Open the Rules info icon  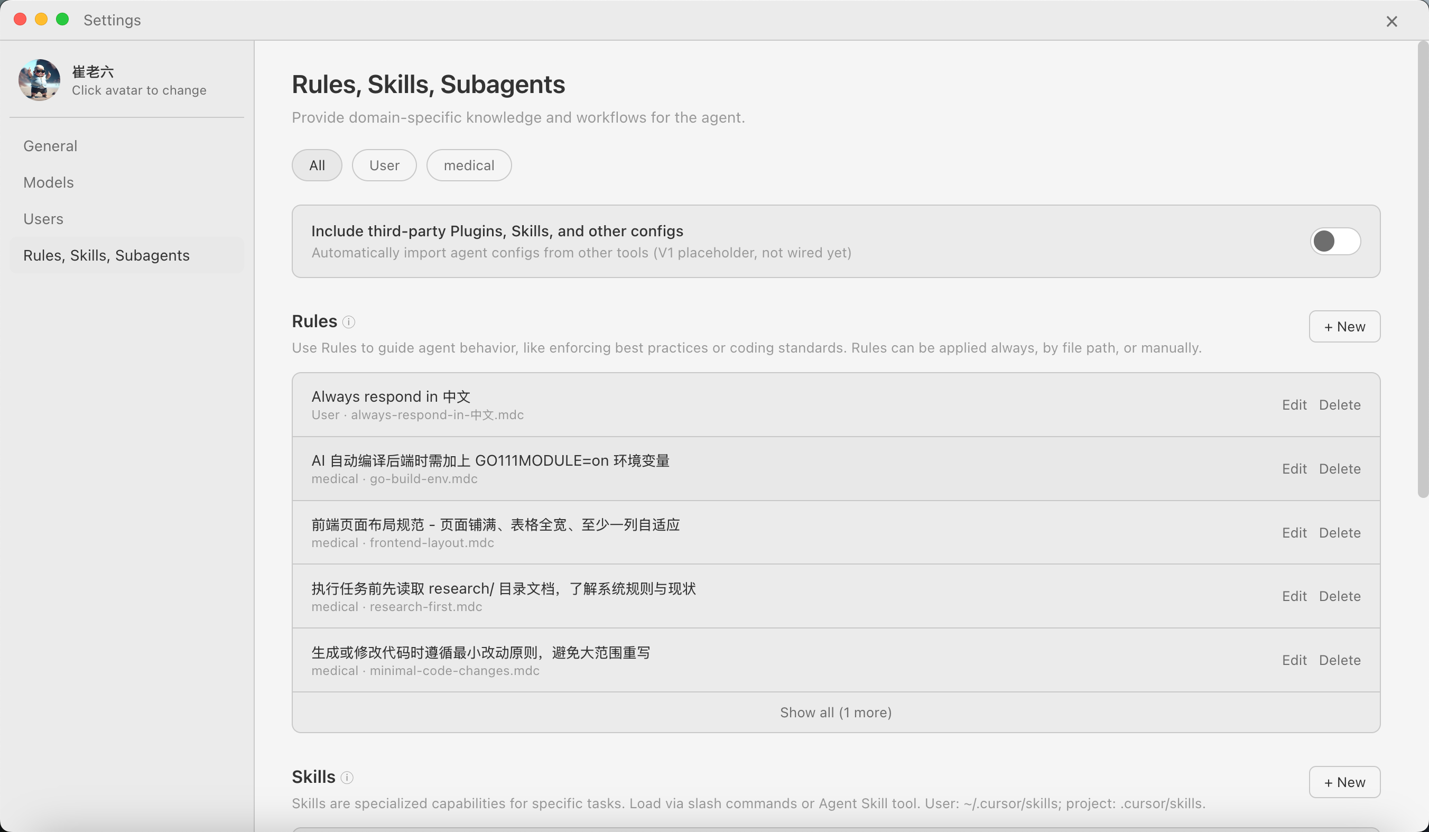click(349, 322)
